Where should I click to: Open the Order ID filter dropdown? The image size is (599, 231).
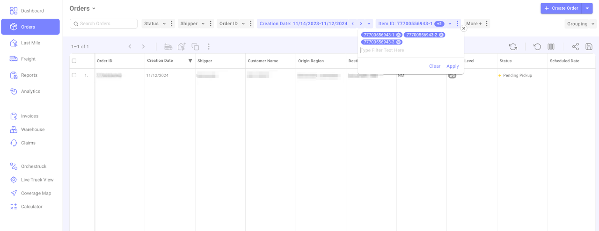[232, 23]
